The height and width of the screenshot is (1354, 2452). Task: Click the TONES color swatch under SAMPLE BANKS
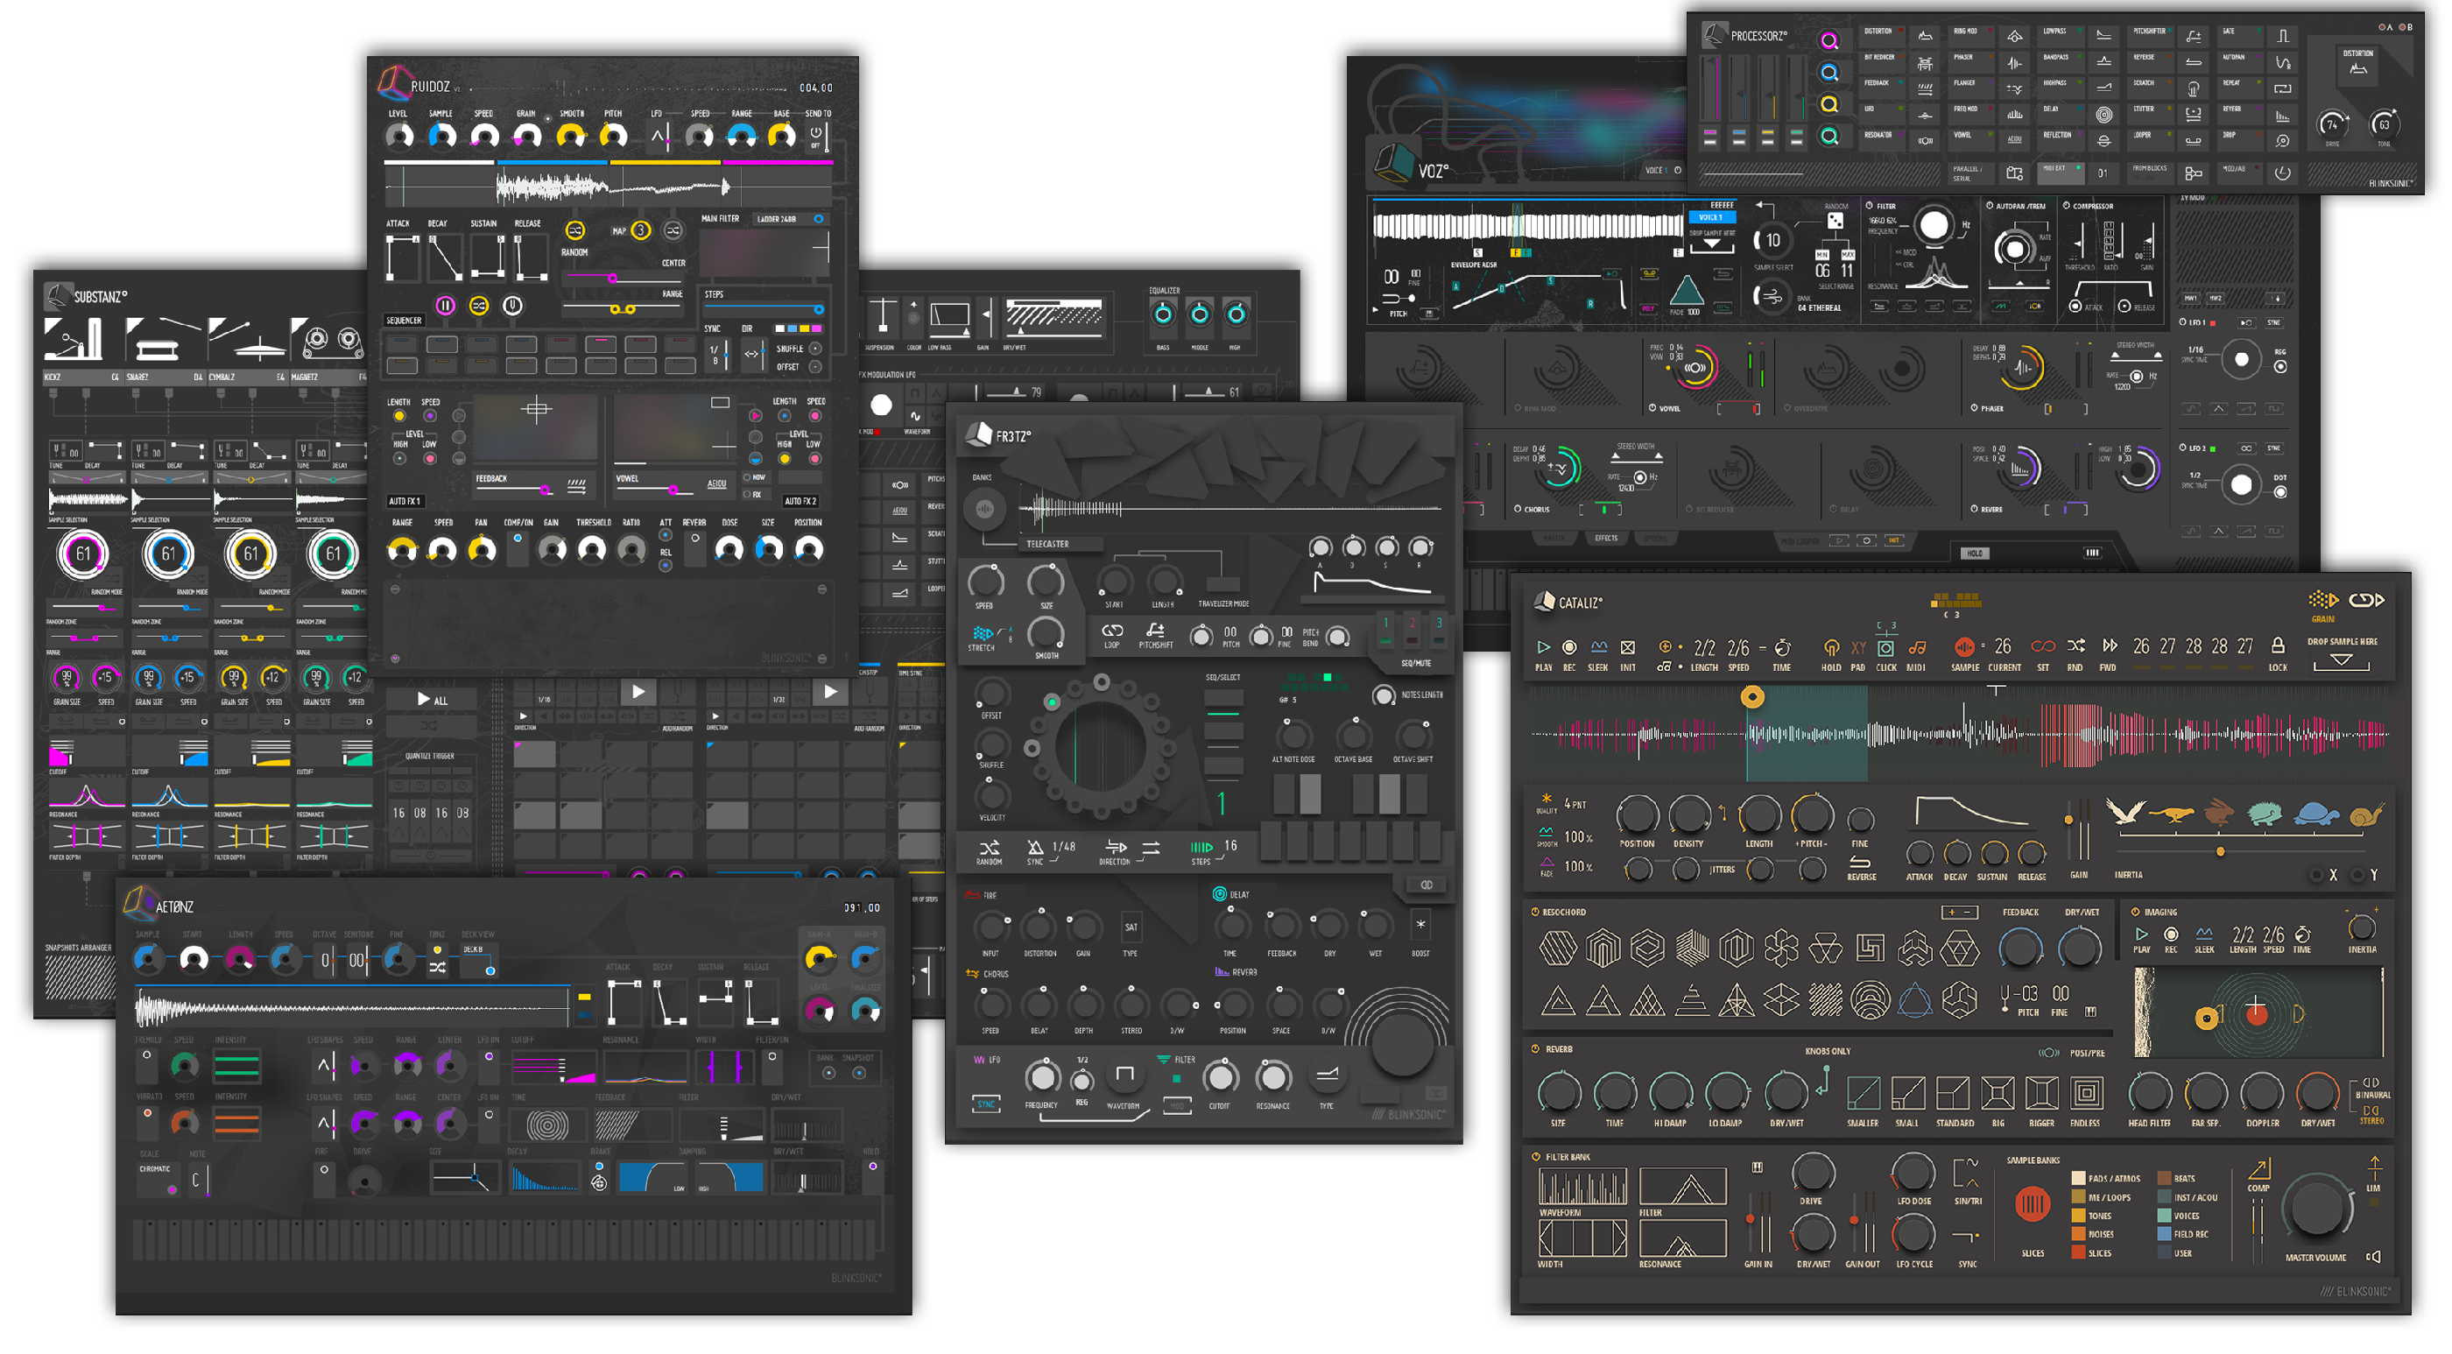tap(2079, 1216)
